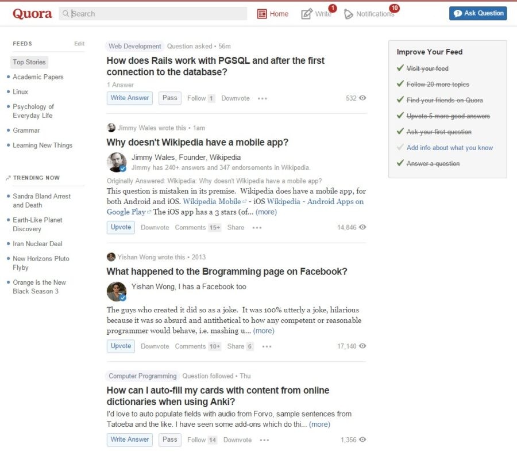Pass on the Anki cards question
This screenshot has height=455, width=517.
coord(170,439)
